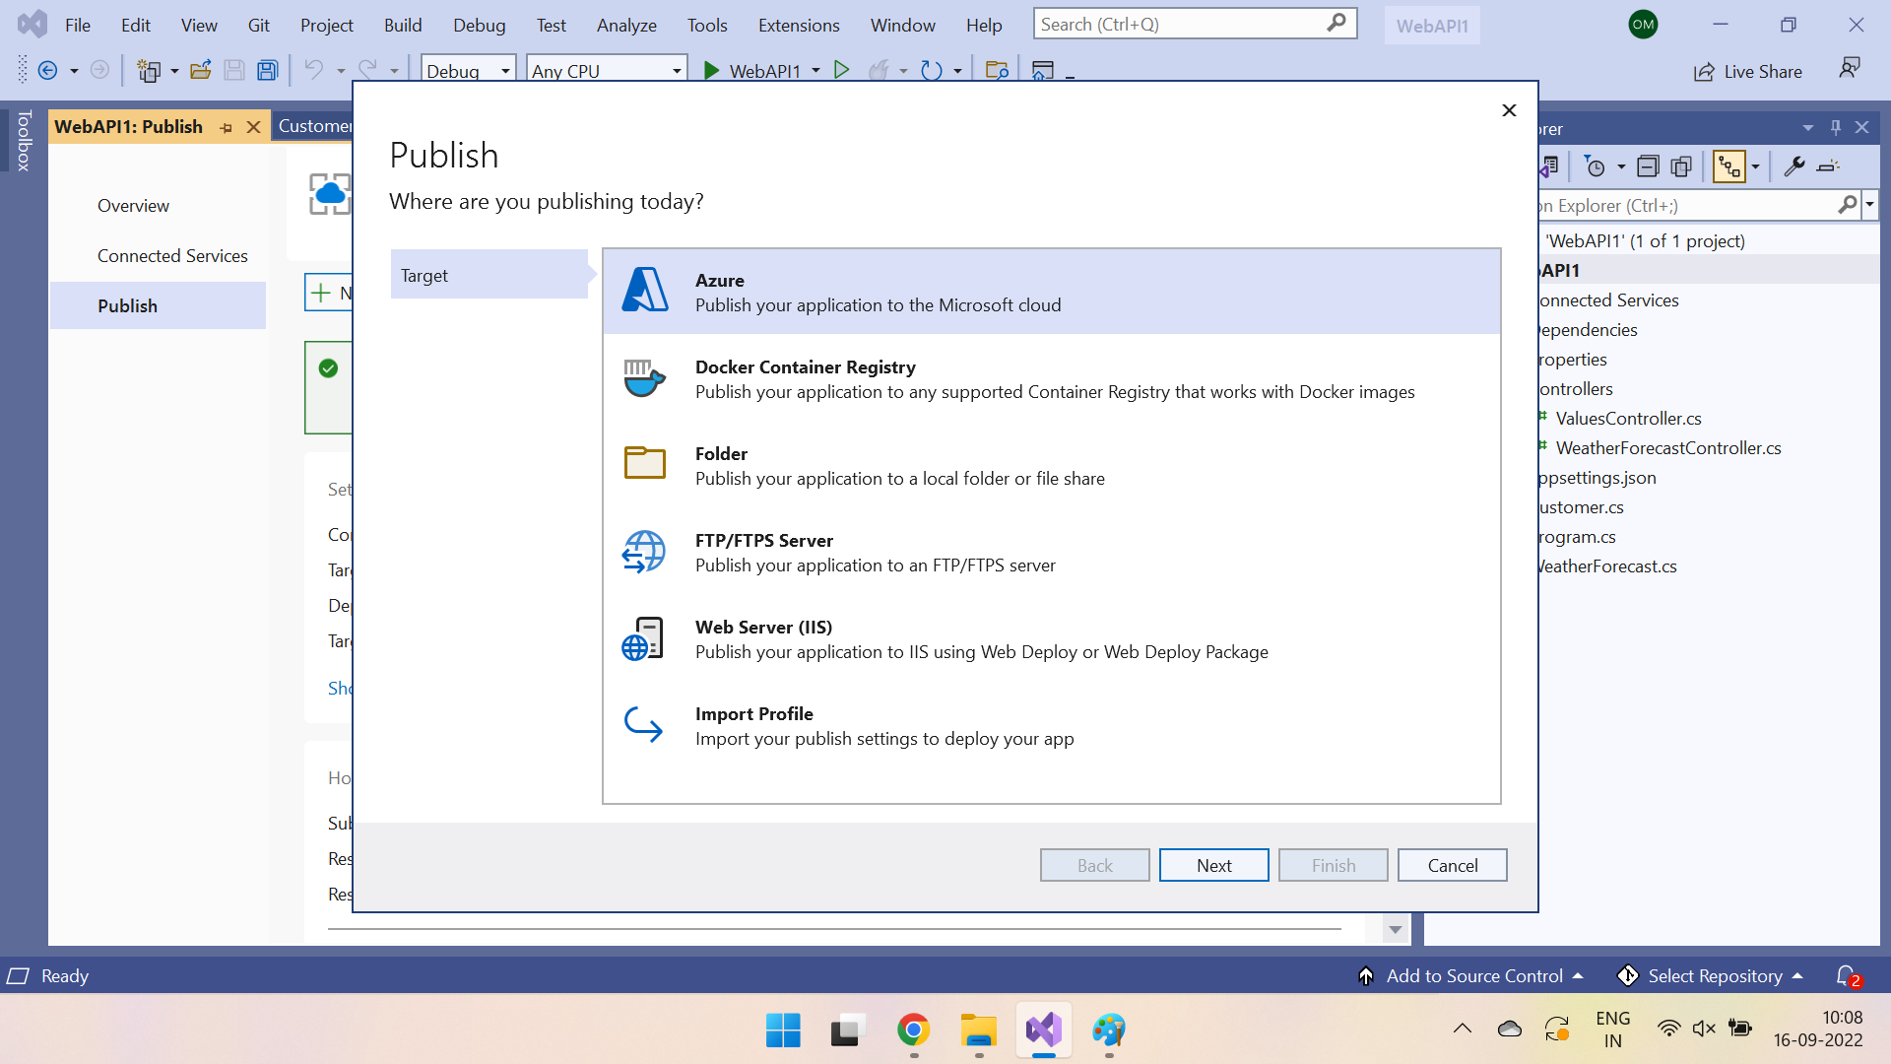Screen dimensions: 1891x1064
Task: Click the Undo toolbar icon
Action: [x=313, y=70]
